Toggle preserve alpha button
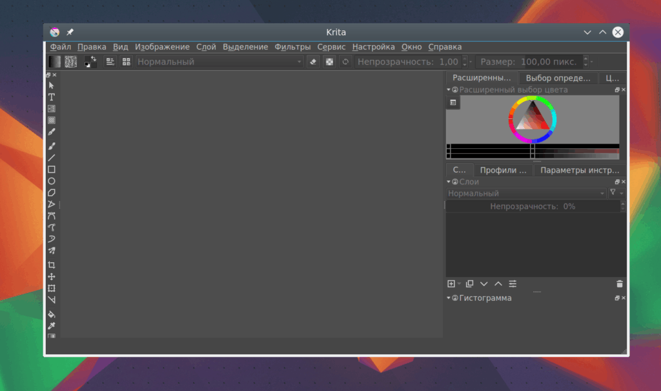The image size is (661, 391). tap(329, 62)
